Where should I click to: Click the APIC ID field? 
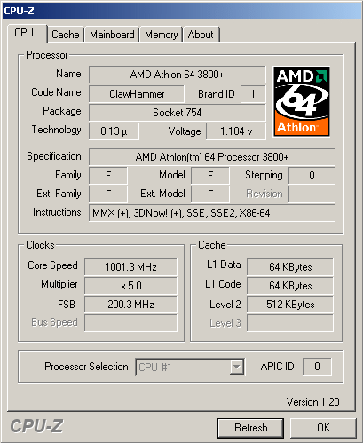point(317,367)
